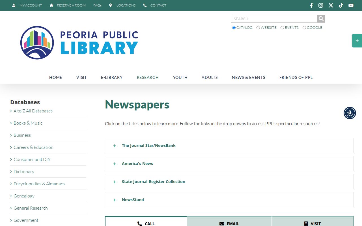Click the envelope icon on the Email tab
The width and height of the screenshot is (362, 226).
(222, 224)
